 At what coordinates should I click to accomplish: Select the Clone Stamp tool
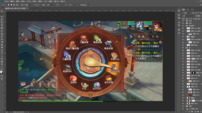coord(2,34)
